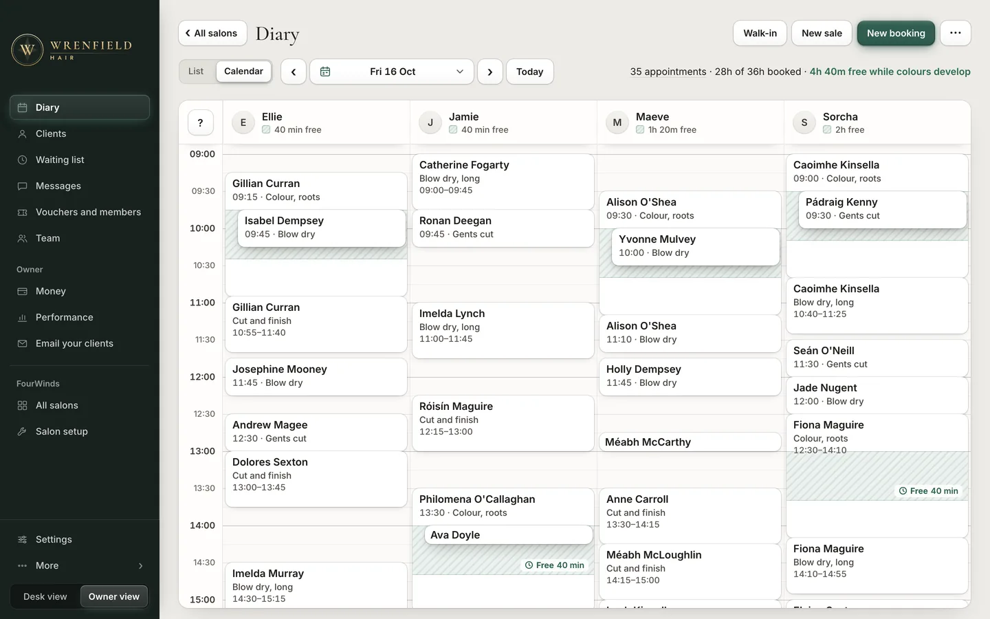Select the Calendar tab

click(243, 72)
